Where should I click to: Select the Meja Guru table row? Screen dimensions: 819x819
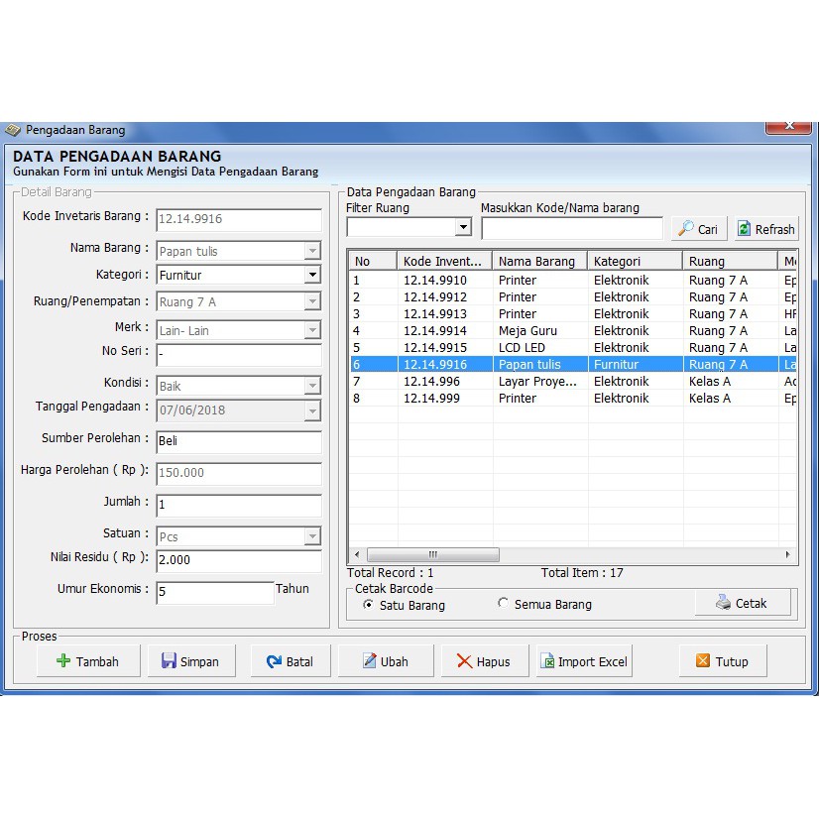pos(573,330)
